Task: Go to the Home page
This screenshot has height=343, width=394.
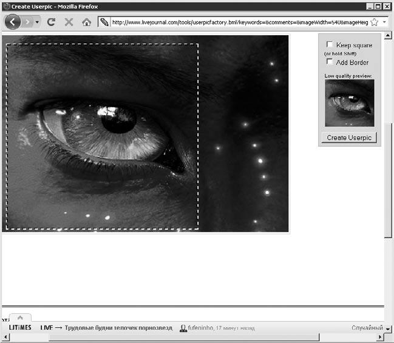Action: click(86, 22)
